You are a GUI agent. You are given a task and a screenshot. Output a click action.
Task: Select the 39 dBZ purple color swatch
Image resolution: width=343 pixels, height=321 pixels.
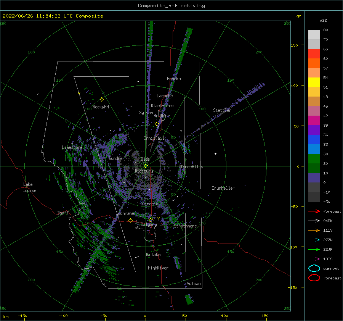[x=314, y=130]
